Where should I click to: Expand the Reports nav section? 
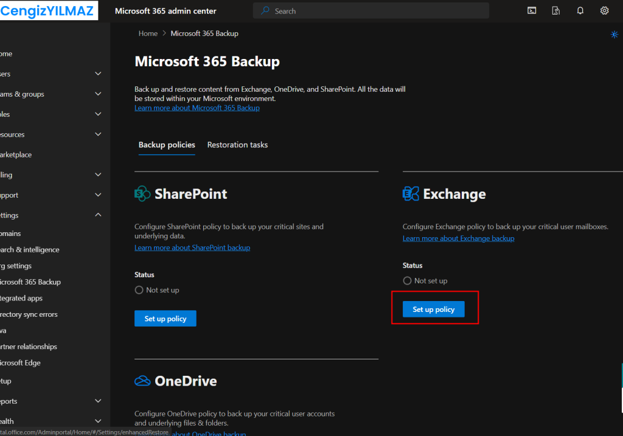(99, 401)
